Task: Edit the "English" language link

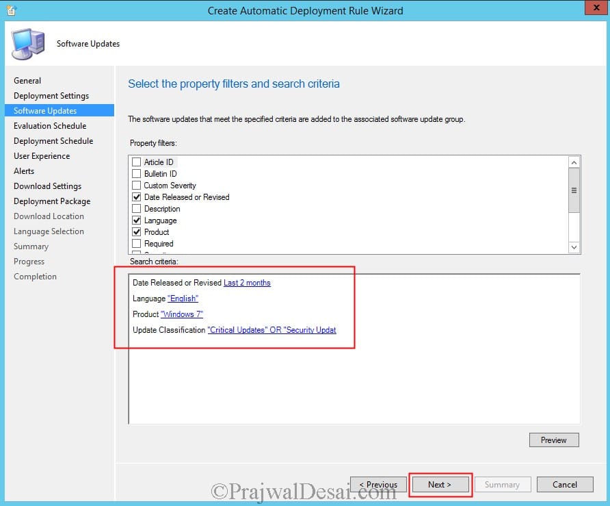Action: pyautogui.click(x=183, y=299)
